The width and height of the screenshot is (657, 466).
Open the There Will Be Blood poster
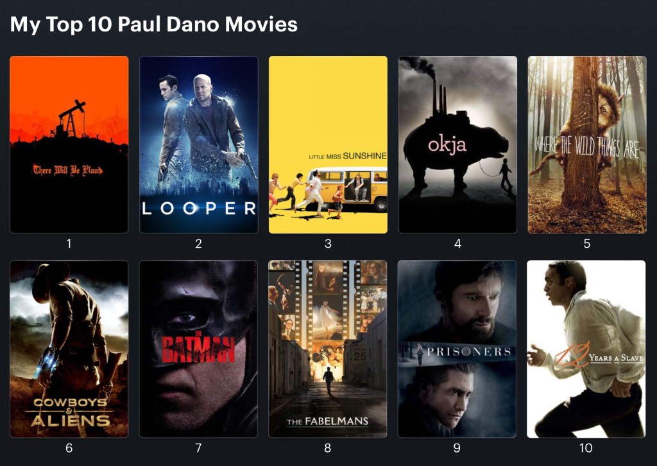click(x=69, y=144)
